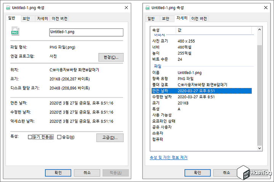The height and width of the screenshot is (182, 274).
Task: Open 이전 버전 tab in right window
Action: (199, 19)
